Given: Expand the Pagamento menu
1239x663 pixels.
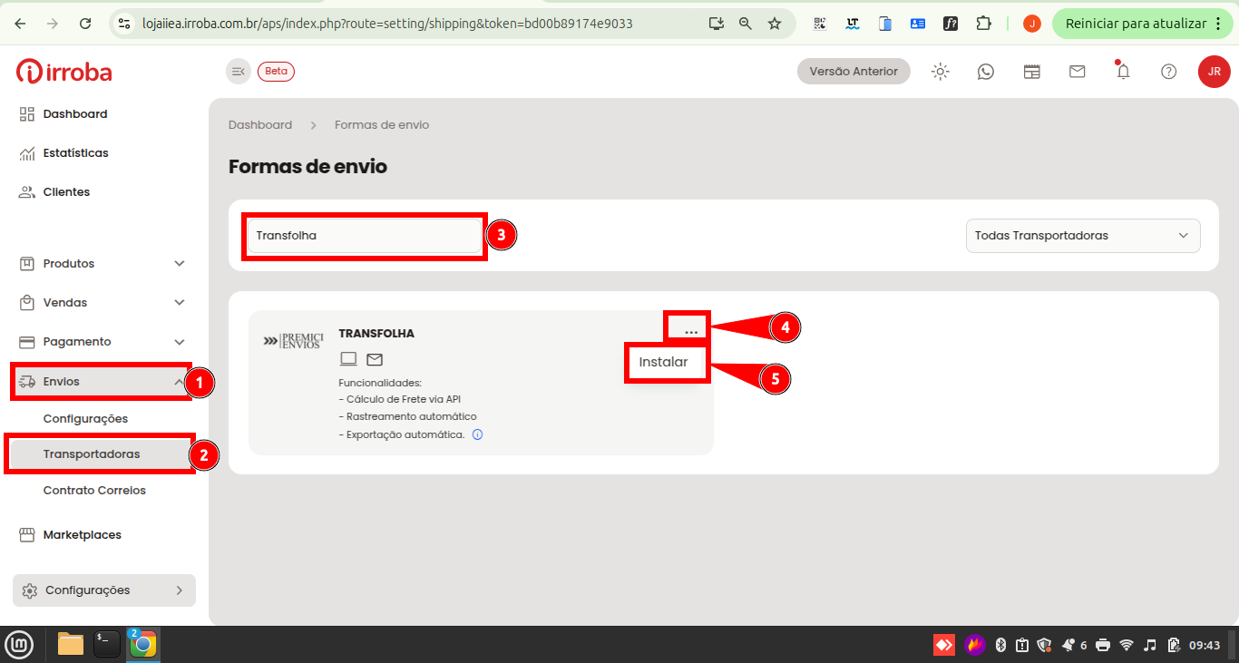Looking at the screenshot, I should pos(102,342).
